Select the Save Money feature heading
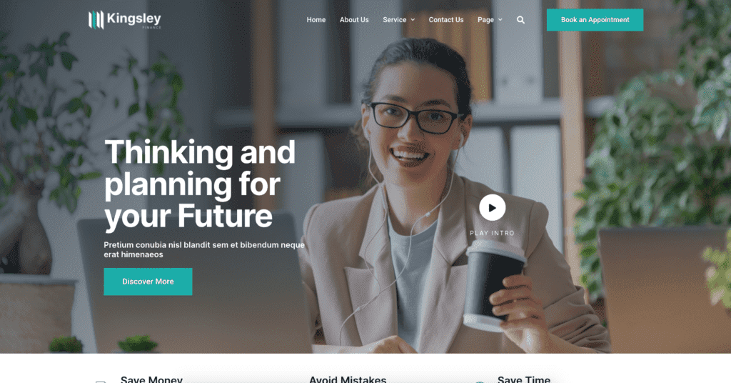Image resolution: width=731 pixels, height=383 pixels. pos(151,379)
